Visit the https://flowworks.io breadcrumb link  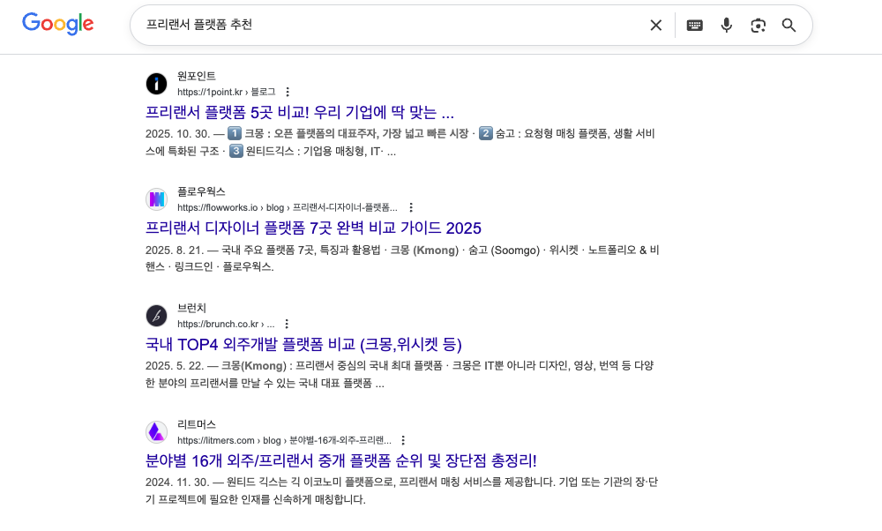coord(216,207)
